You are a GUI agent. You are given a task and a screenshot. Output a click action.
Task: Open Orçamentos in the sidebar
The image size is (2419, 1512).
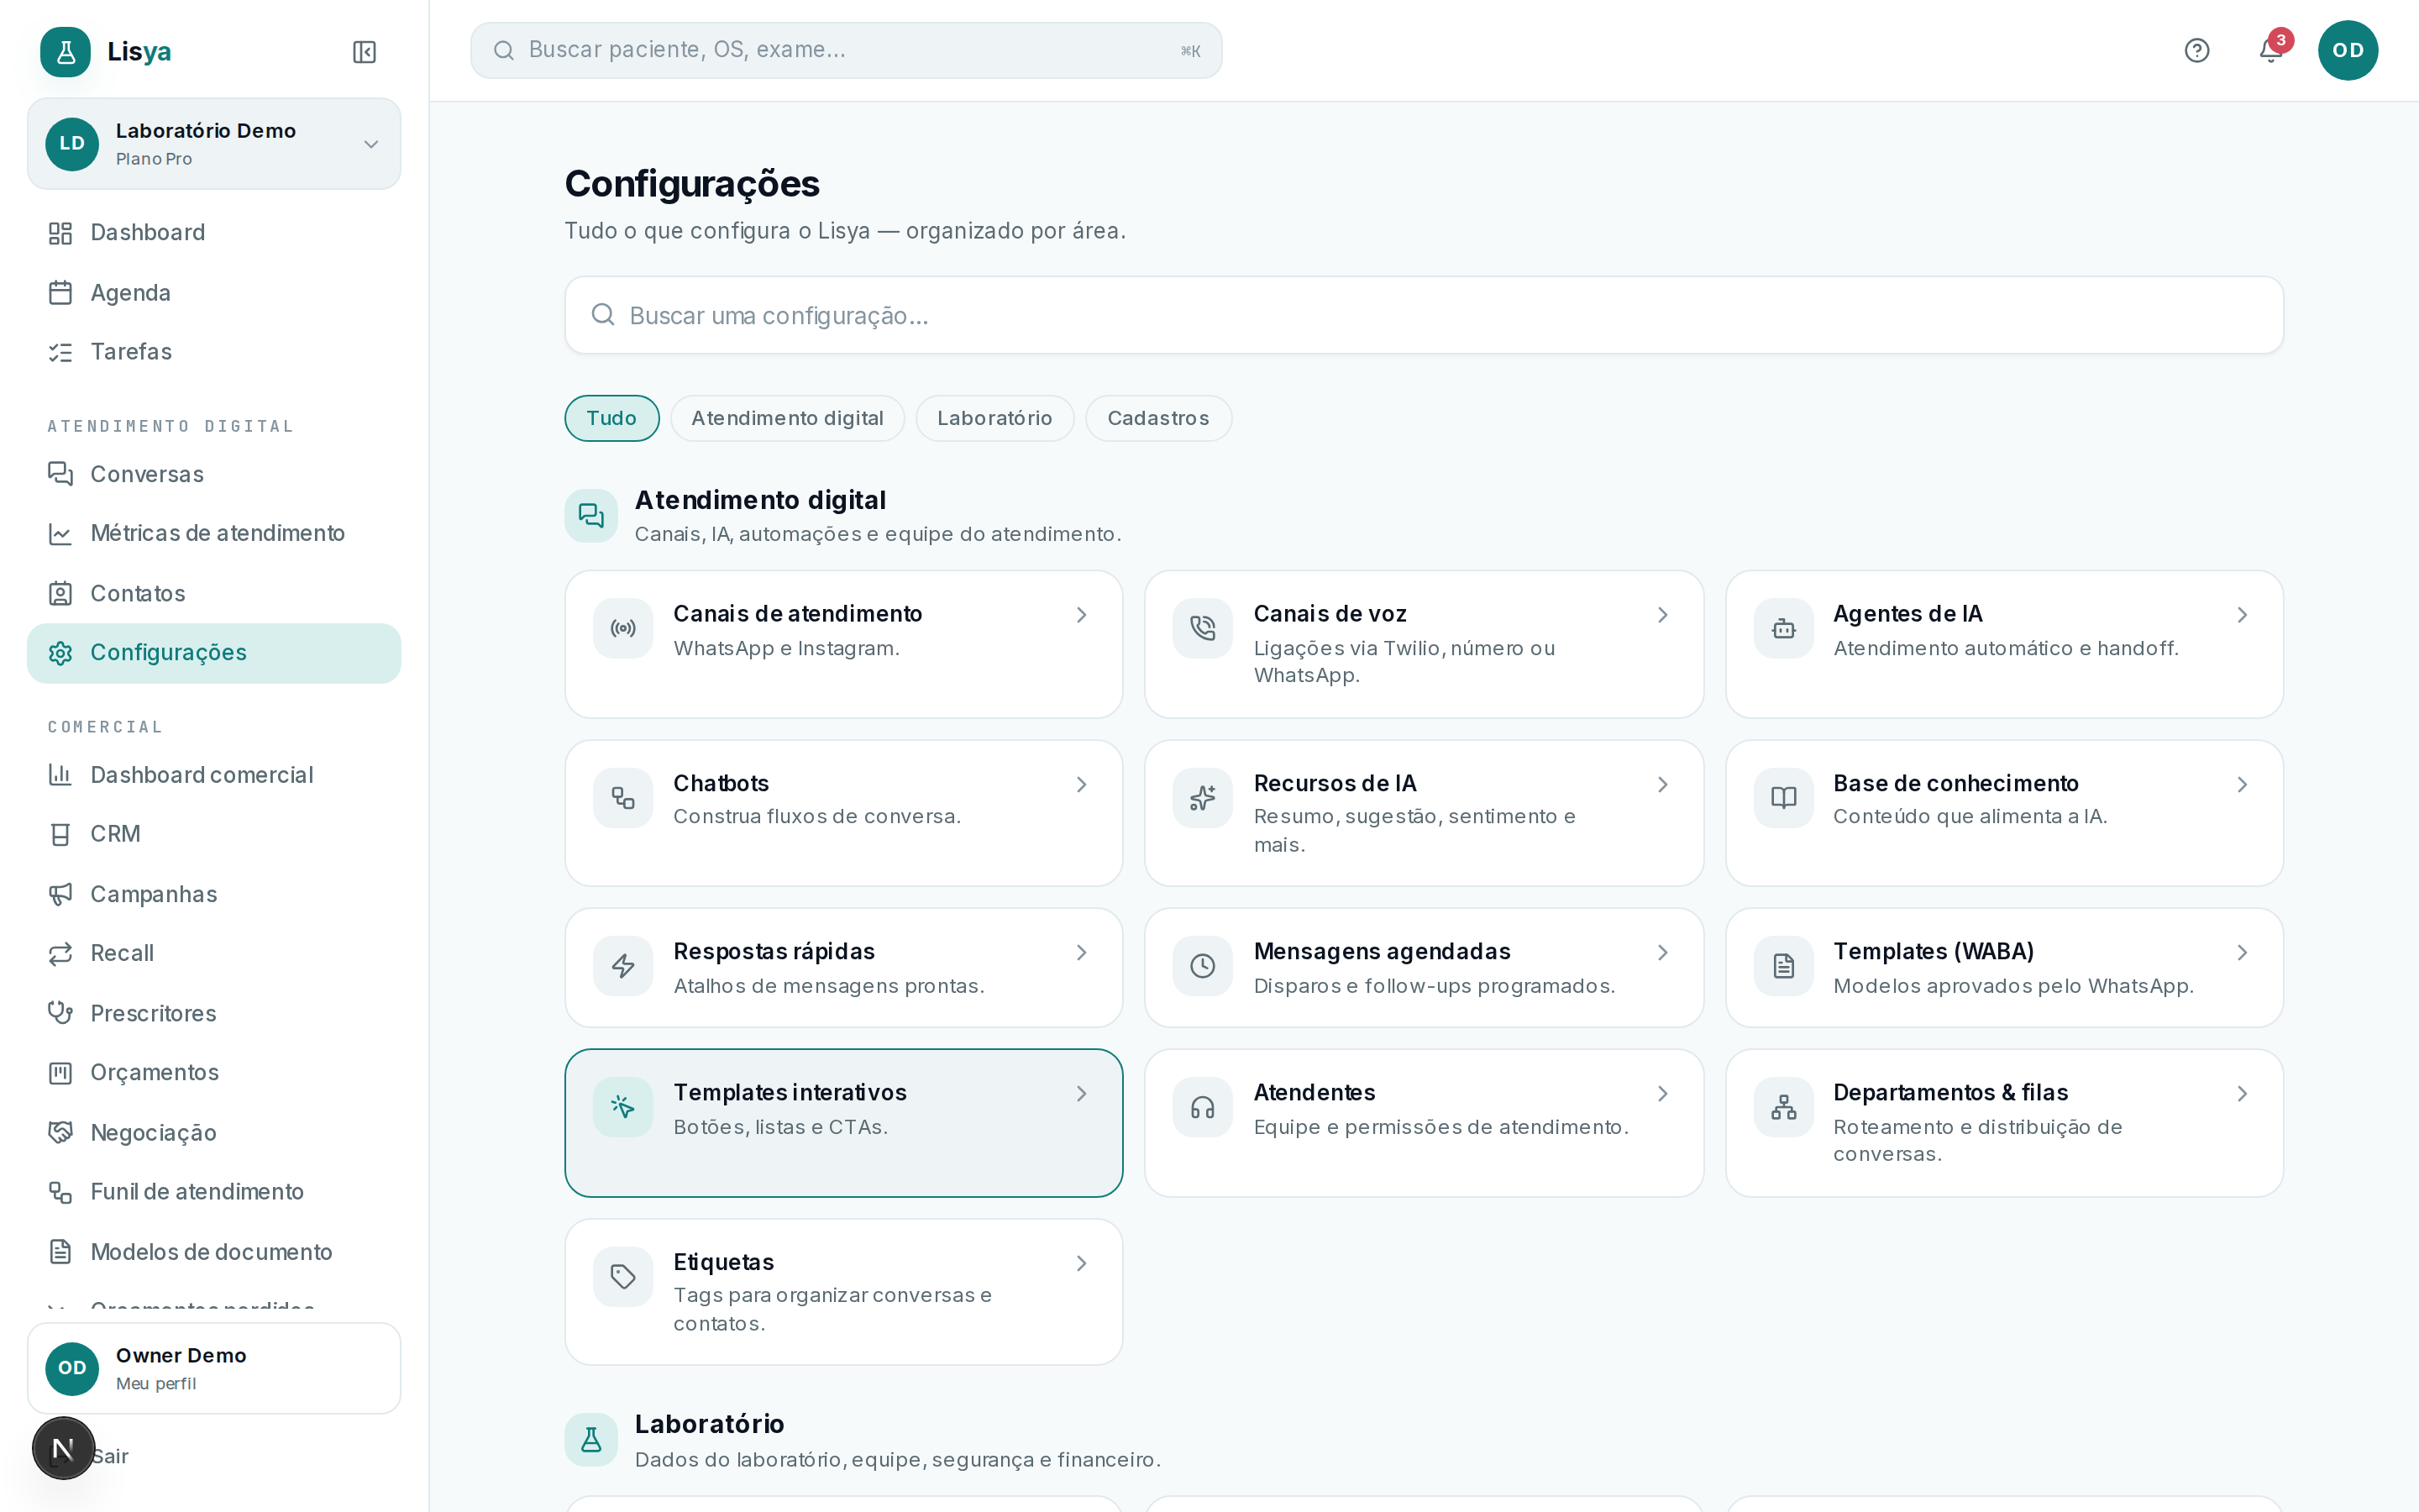(x=214, y=1073)
